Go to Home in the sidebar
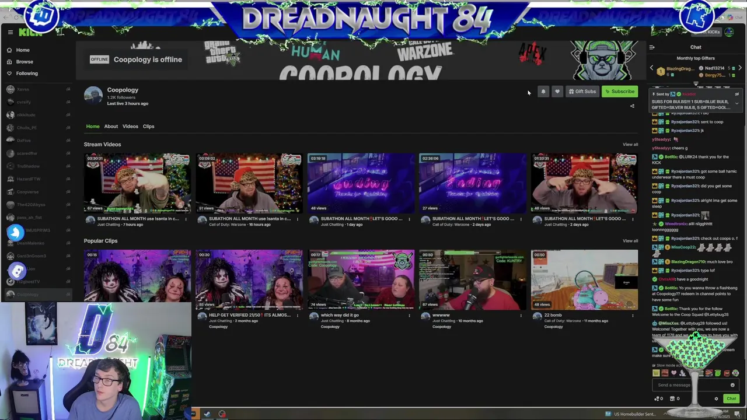The height and width of the screenshot is (420, 747). tap(23, 50)
